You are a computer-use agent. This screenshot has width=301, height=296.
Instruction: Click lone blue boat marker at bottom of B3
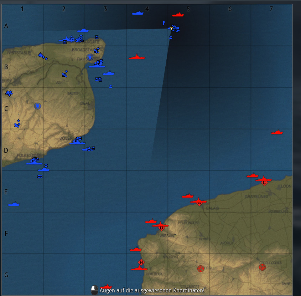[110, 87]
